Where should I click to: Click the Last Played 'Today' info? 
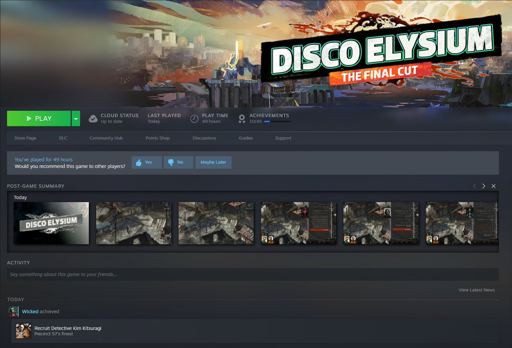(x=154, y=121)
